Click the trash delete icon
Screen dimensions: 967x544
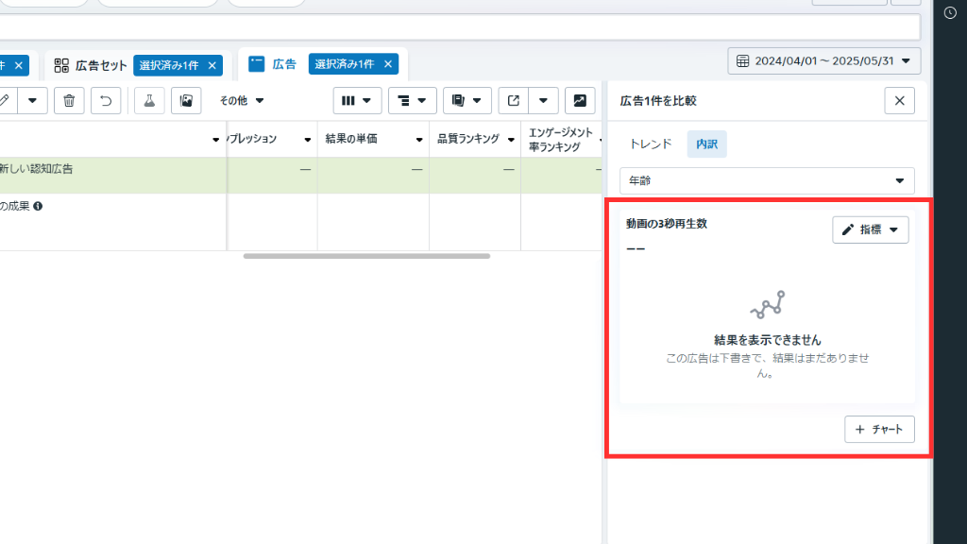tap(69, 100)
